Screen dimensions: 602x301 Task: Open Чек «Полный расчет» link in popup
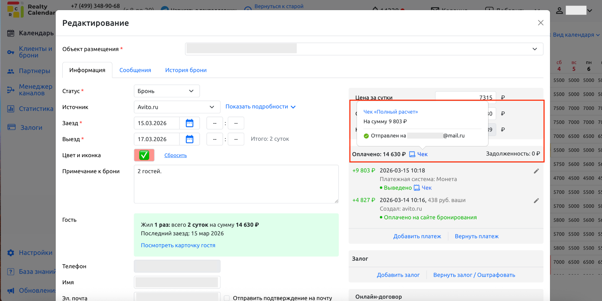click(x=391, y=112)
